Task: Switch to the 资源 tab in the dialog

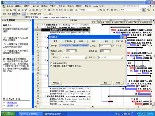Action: tap(81, 41)
